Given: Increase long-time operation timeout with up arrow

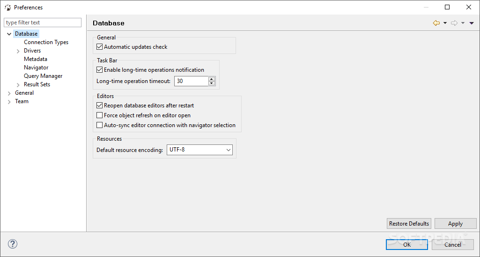Looking at the screenshot, I should (212, 79).
